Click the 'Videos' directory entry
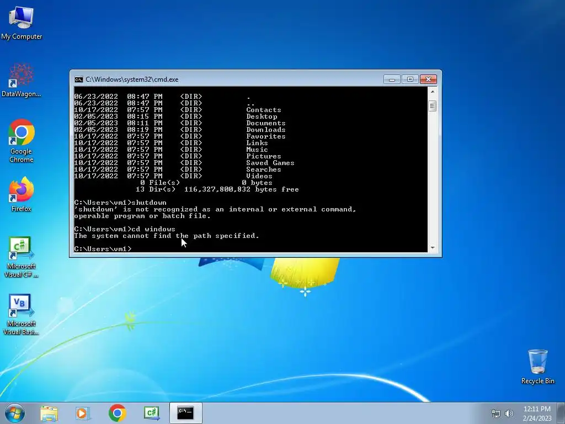Image resolution: width=565 pixels, height=424 pixels. pos(259,176)
